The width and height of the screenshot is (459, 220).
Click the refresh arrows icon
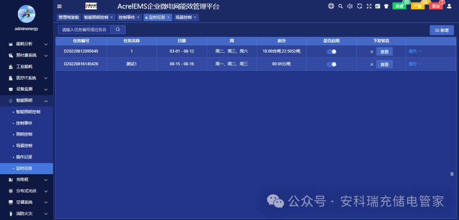pyautogui.click(x=360, y=6)
